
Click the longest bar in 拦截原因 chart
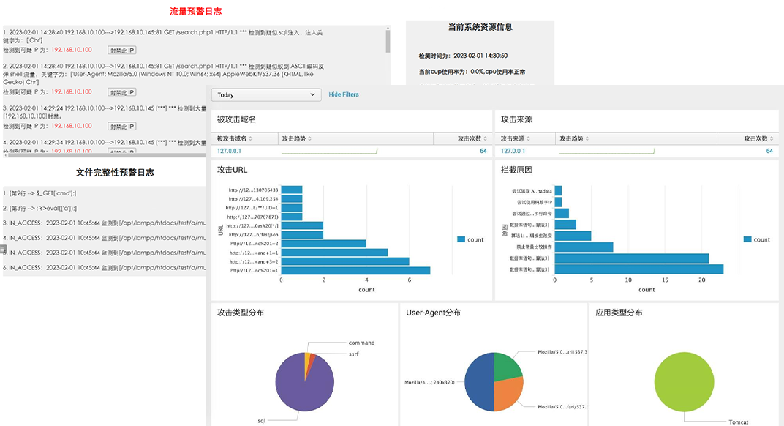638,269
